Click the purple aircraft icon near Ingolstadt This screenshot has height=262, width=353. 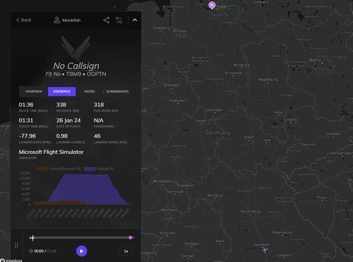pyautogui.click(x=265, y=250)
